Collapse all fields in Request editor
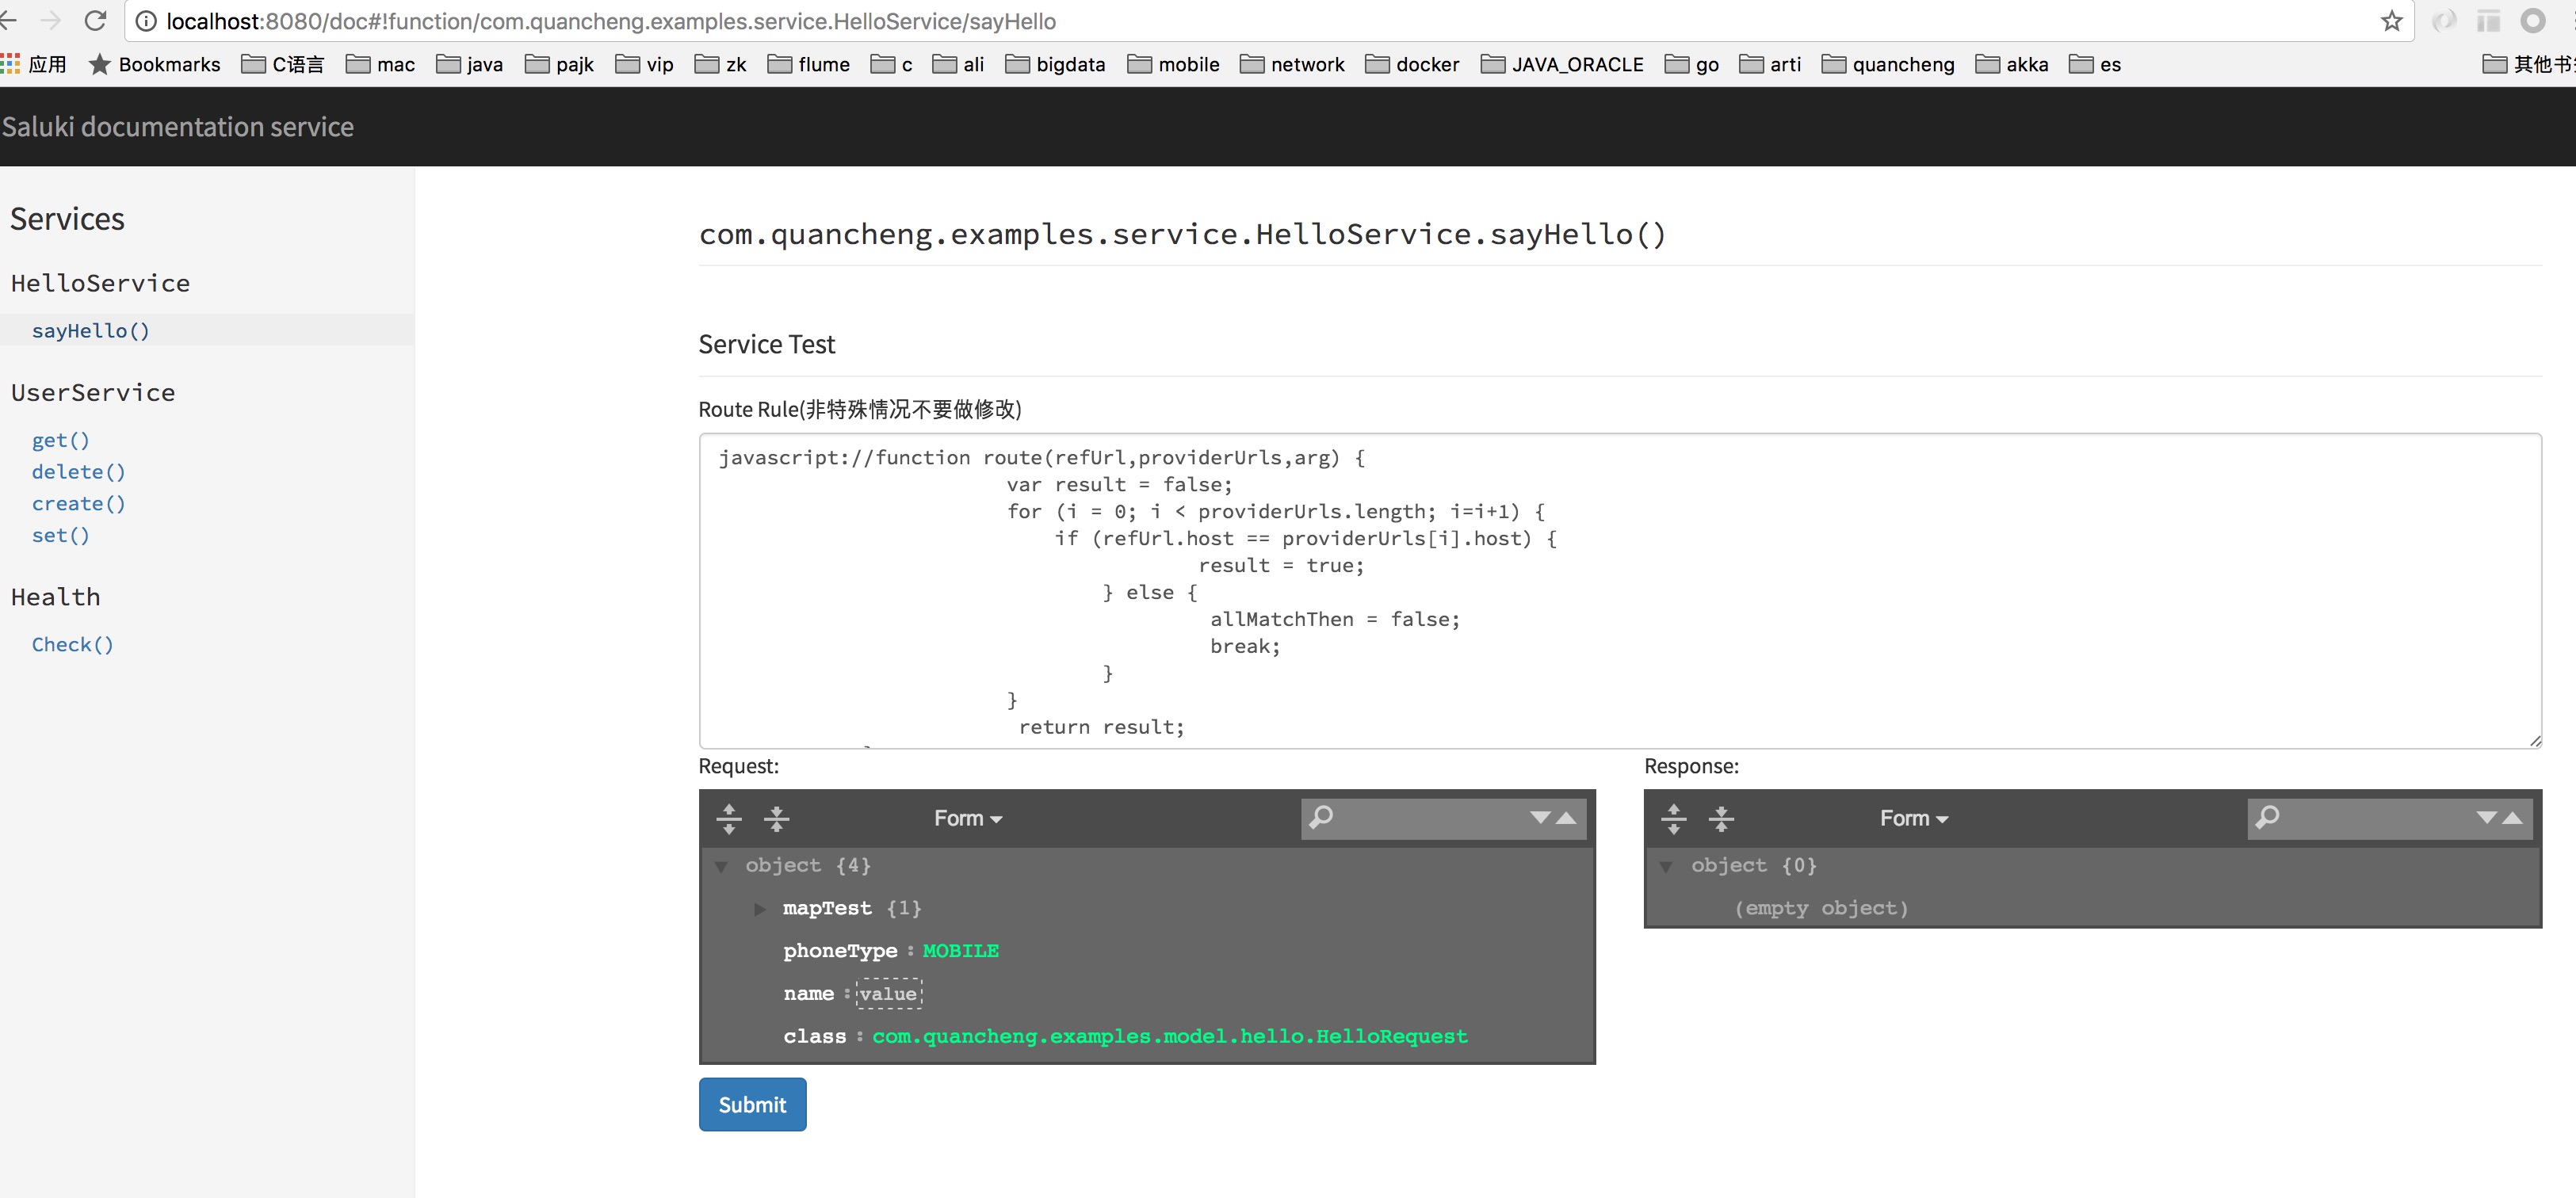Screen dimensions: 2576x1198 pyautogui.click(x=776, y=818)
